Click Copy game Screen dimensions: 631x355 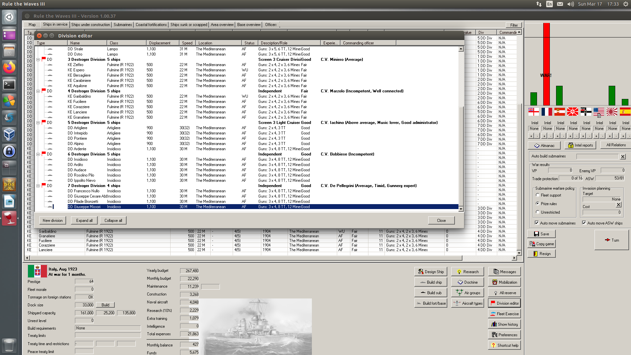541,244
